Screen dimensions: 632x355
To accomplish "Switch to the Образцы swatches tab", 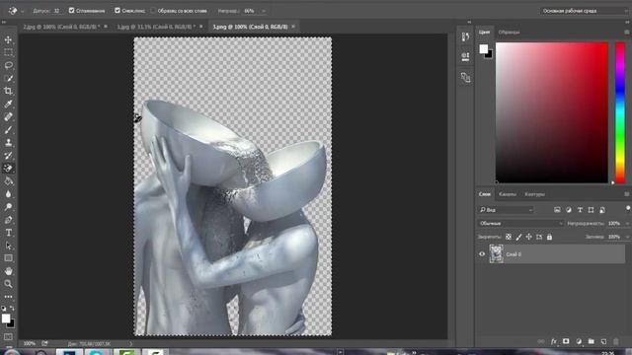I will click(x=509, y=33).
